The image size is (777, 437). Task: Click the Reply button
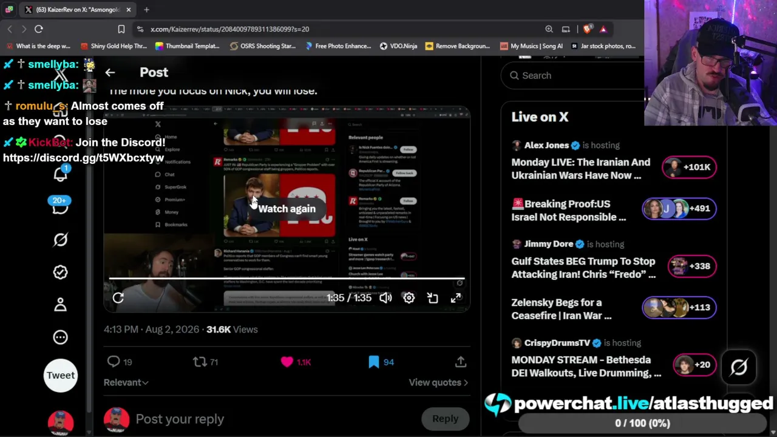point(445,419)
